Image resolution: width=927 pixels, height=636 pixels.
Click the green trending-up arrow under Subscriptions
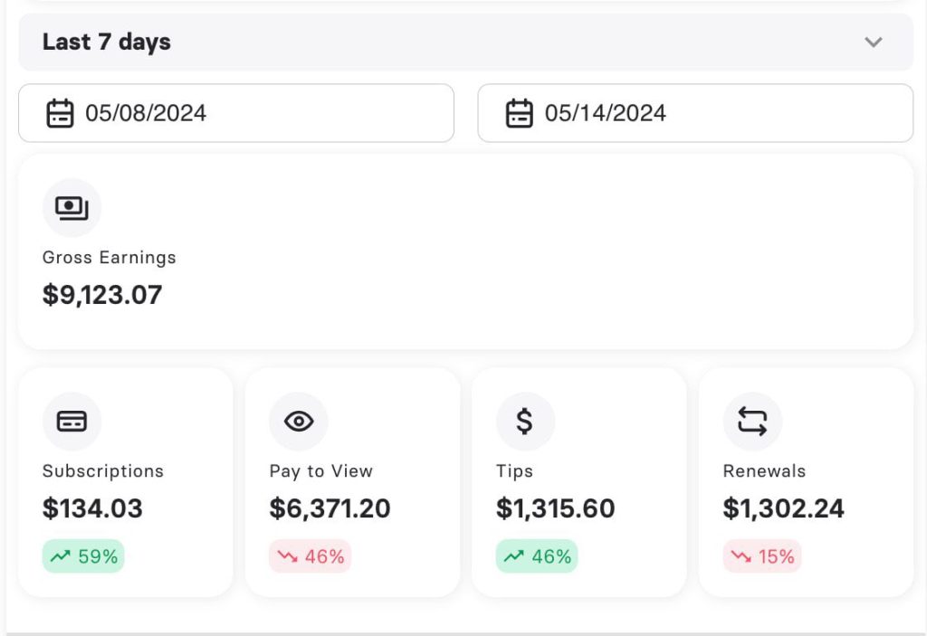click(x=61, y=557)
